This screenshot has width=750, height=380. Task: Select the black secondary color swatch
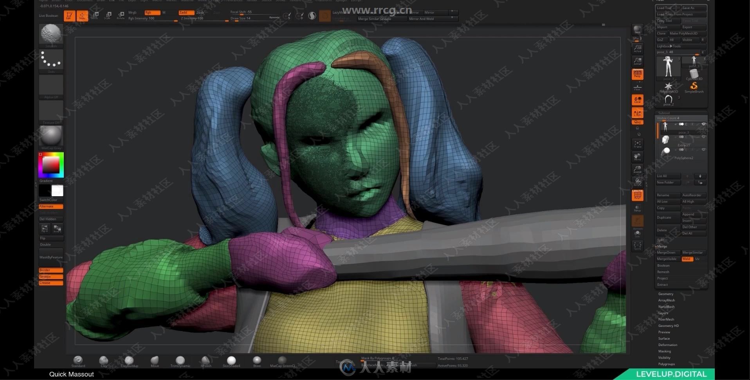[x=45, y=191]
